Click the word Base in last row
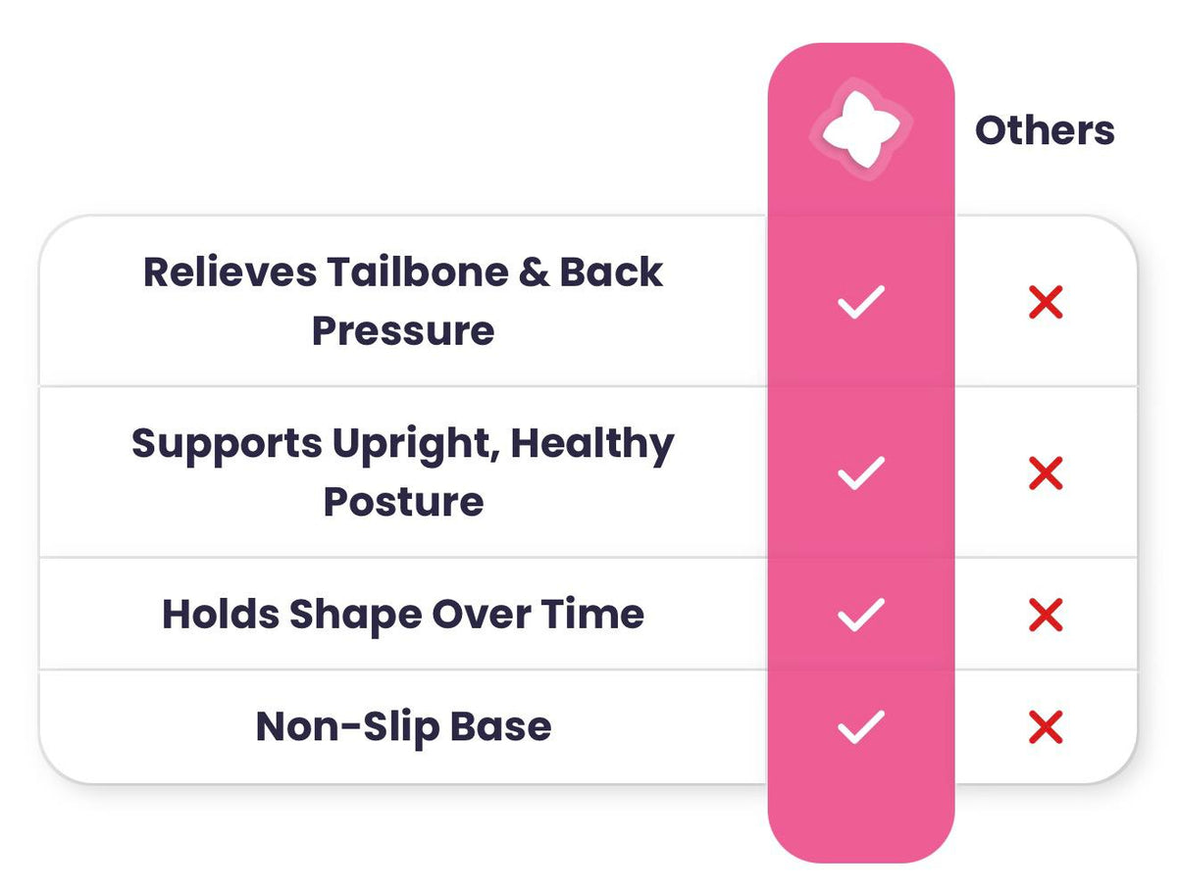 point(500,727)
